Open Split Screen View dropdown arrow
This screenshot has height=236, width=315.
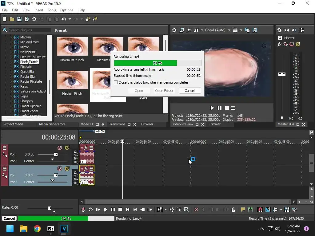coord(202,30)
